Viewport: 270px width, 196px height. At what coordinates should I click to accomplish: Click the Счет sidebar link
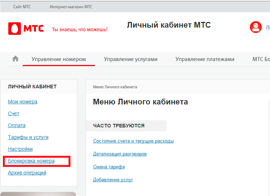click(x=14, y=113)
